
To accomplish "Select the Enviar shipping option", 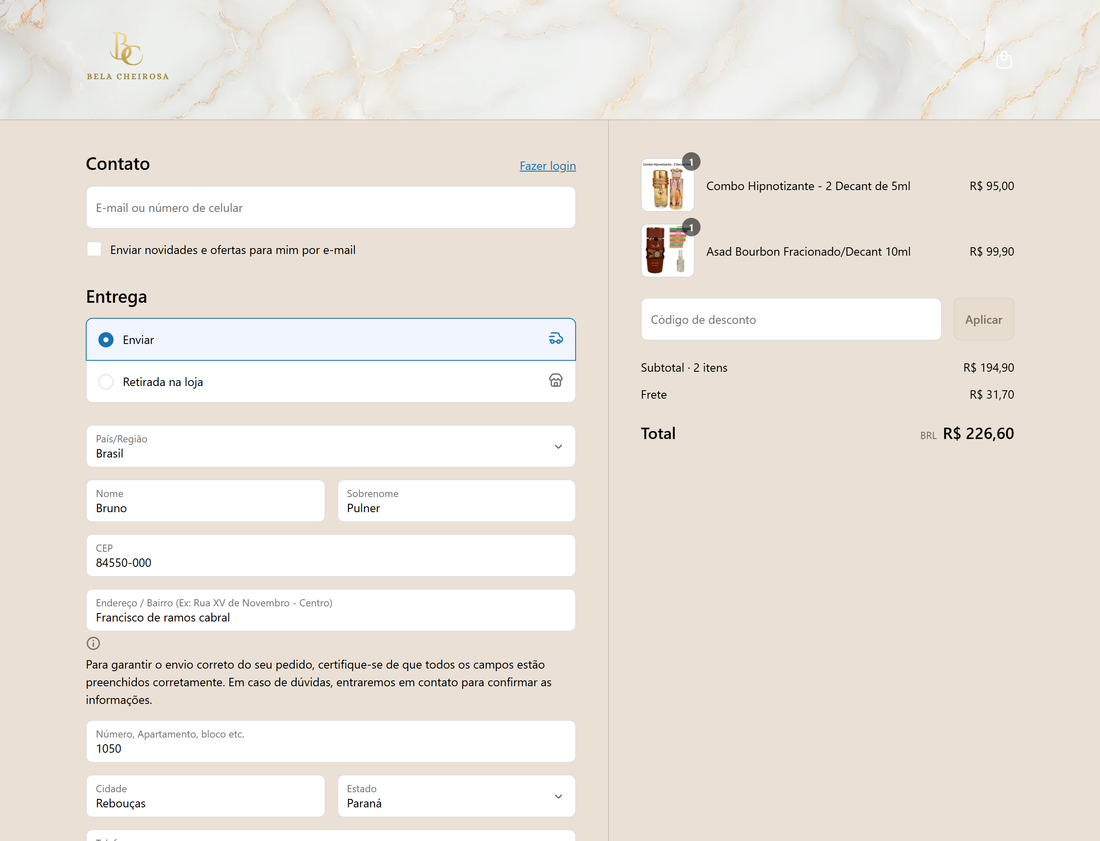I will pyautogui.click(x=106, y=340).
